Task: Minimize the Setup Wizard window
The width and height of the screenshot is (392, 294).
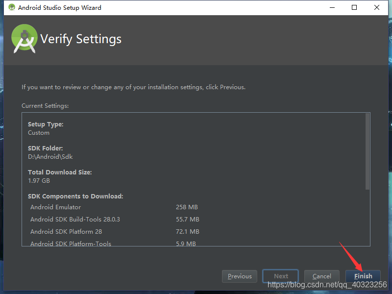Action: click(332, 7)
